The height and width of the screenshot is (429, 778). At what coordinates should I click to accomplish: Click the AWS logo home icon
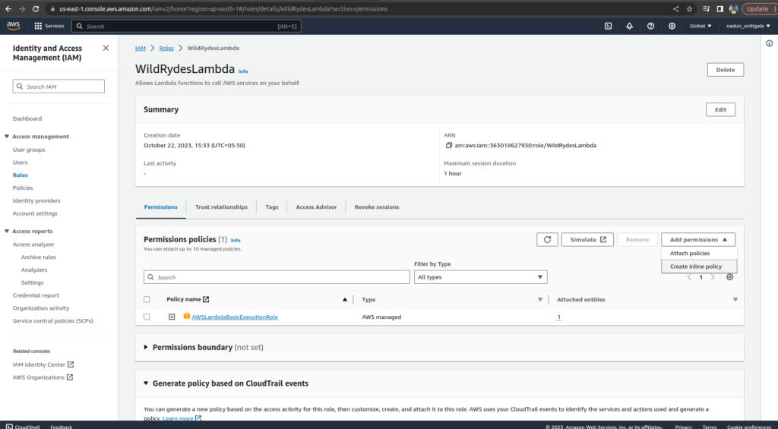tap(14, 26)
